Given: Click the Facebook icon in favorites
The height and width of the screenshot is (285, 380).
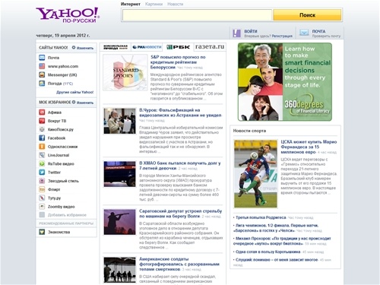Looking at the screenshot, I should coord(42,138).
